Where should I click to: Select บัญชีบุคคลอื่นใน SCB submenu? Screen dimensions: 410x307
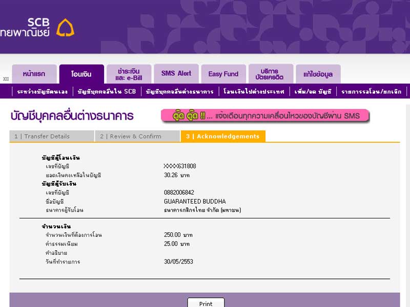click(107, 92)
